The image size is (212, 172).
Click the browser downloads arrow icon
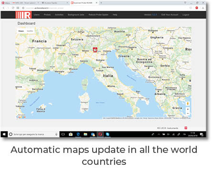pos(203,8)
